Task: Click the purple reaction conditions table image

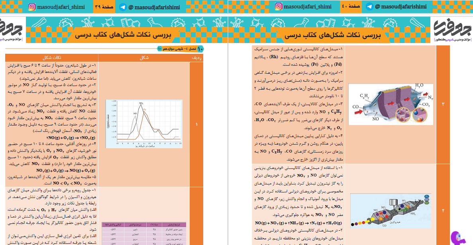Action: (144, 233)
